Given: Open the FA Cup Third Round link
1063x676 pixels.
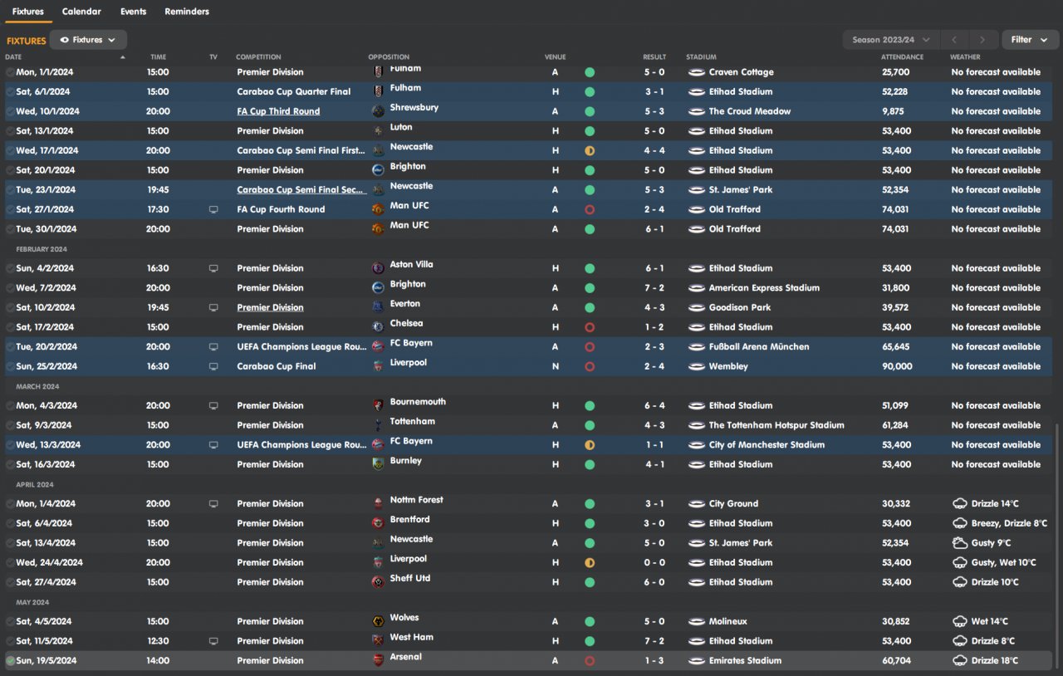Looking at the screenshot, I should 278,111.
